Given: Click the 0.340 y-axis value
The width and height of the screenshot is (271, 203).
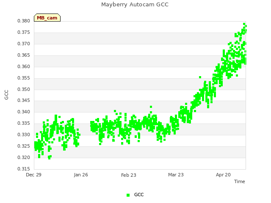Looking at the screenshot, I should tap(24, 112).
